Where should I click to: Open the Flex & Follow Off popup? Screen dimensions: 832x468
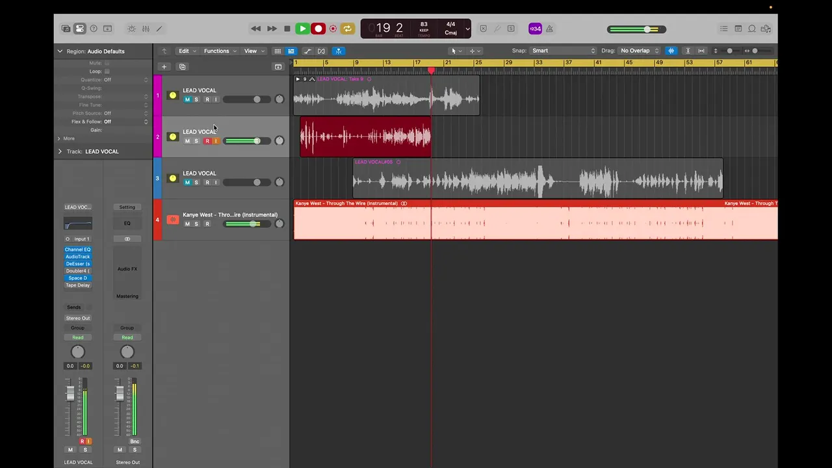point(126,122)
